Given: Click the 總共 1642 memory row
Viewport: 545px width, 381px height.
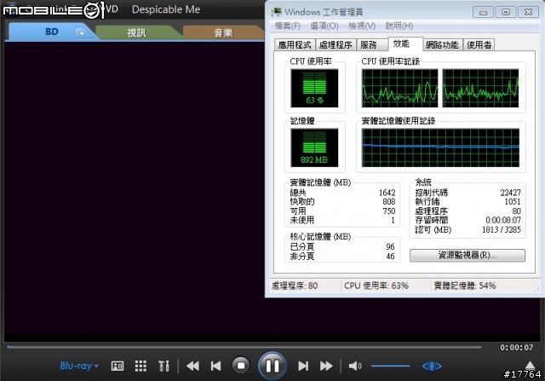Looking at the screenshot, I should 342,193.
